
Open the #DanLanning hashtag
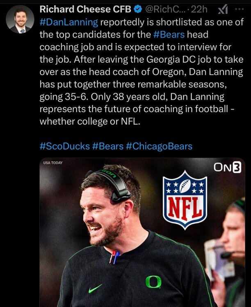[68, 21]
